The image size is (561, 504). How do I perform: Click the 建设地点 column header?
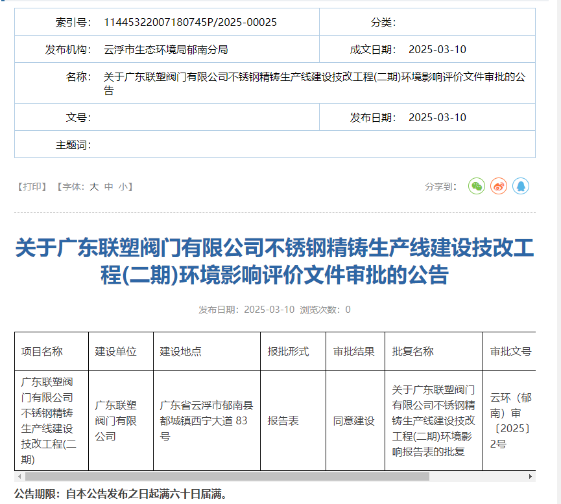click(181, 351)
